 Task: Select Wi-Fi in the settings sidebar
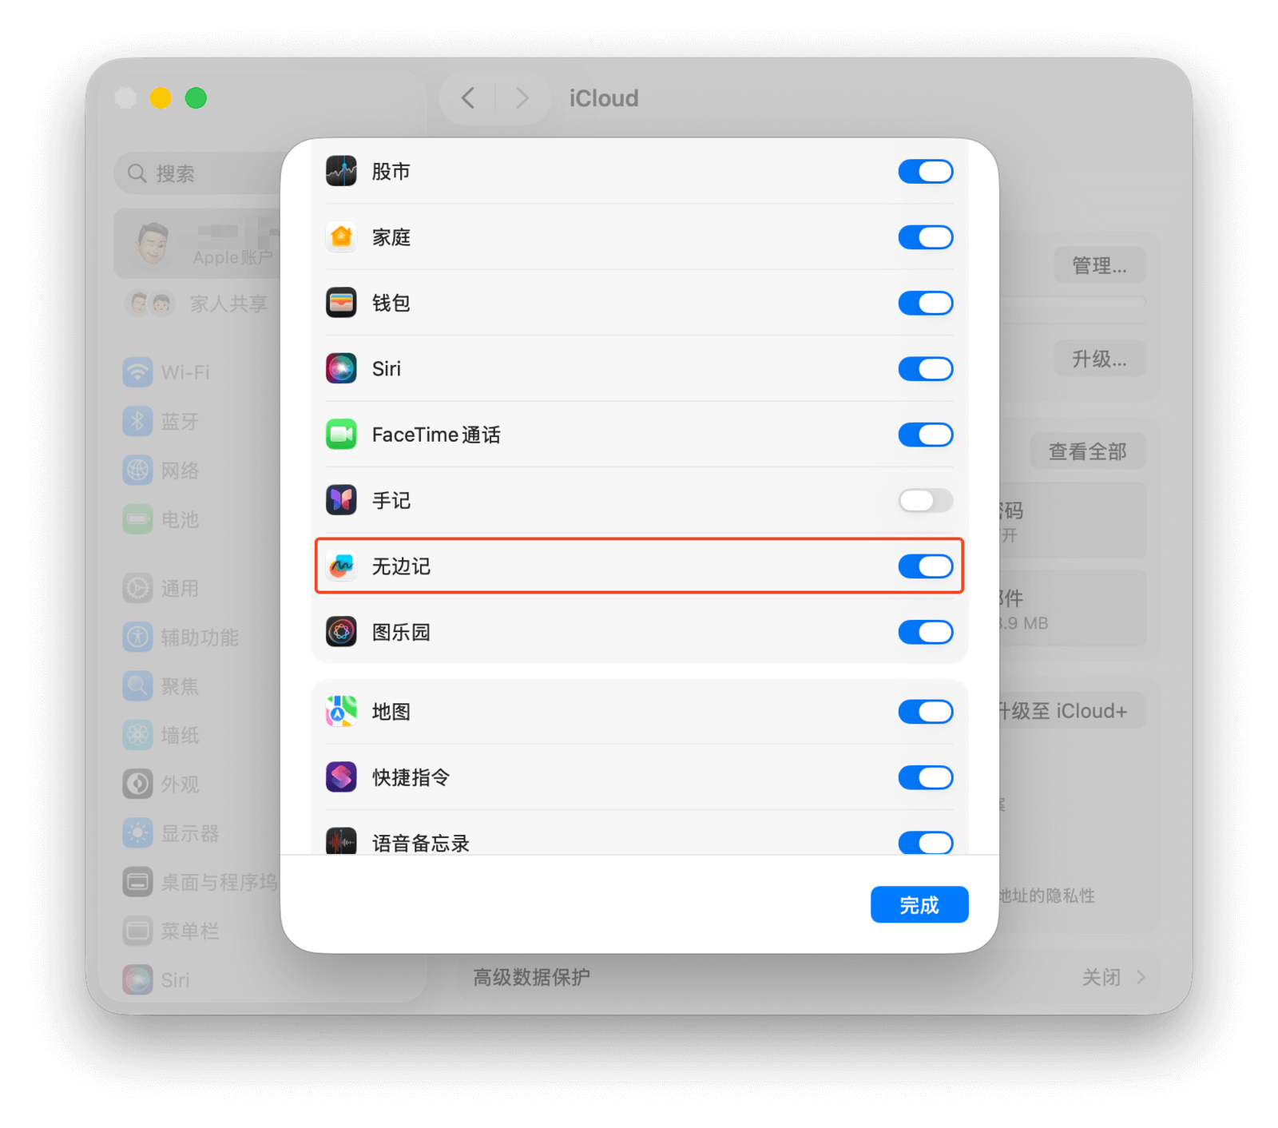[x=185, y=372]
